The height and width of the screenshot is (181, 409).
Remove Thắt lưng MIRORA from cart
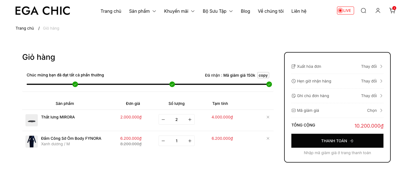(268, 117)
